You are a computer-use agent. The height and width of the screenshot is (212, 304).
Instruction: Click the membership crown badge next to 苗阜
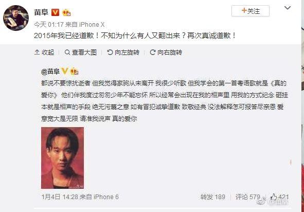[x=66, y=13]
